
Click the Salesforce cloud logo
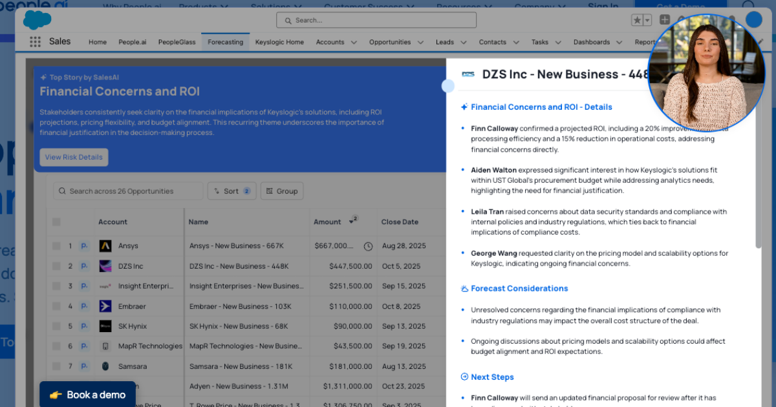coord(37,20)
